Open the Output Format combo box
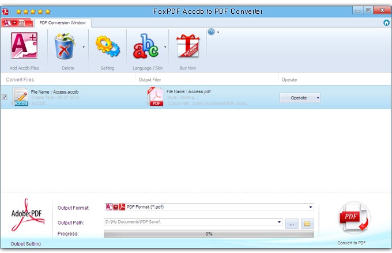This screenshot has height=253, width=392. 209,207
